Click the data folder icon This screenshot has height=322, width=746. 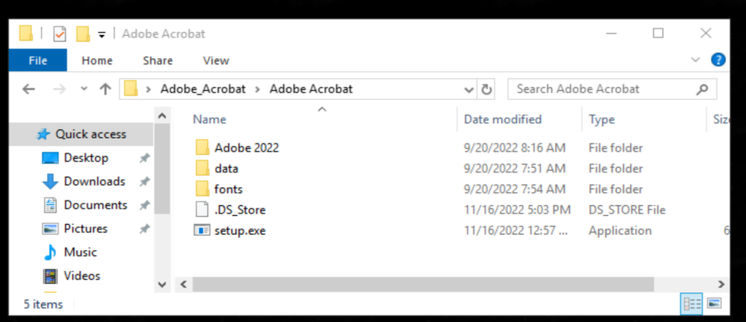coord(203,169)
